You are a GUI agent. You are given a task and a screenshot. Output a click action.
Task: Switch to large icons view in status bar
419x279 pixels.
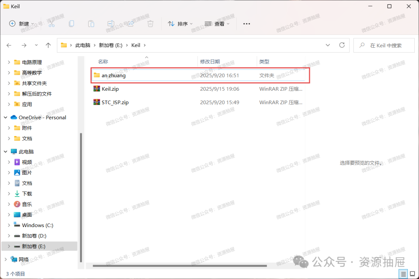(x=412, y=274)
